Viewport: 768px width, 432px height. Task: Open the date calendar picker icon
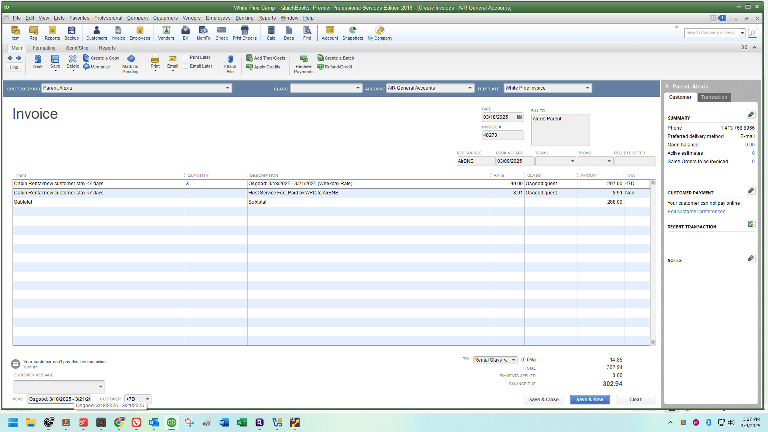(519, 117)
